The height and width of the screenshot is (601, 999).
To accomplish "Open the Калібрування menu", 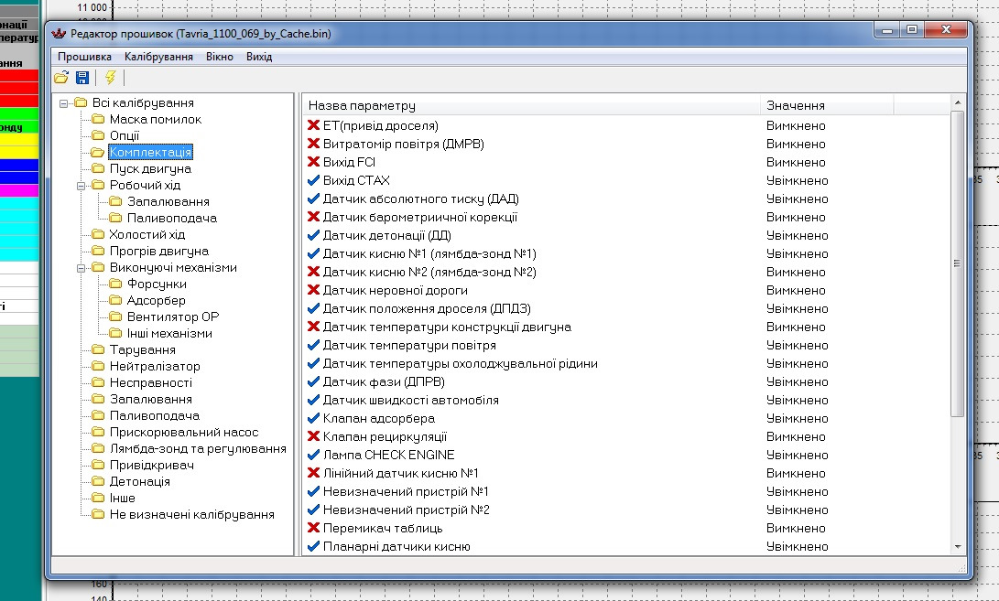I will [158, 57].
